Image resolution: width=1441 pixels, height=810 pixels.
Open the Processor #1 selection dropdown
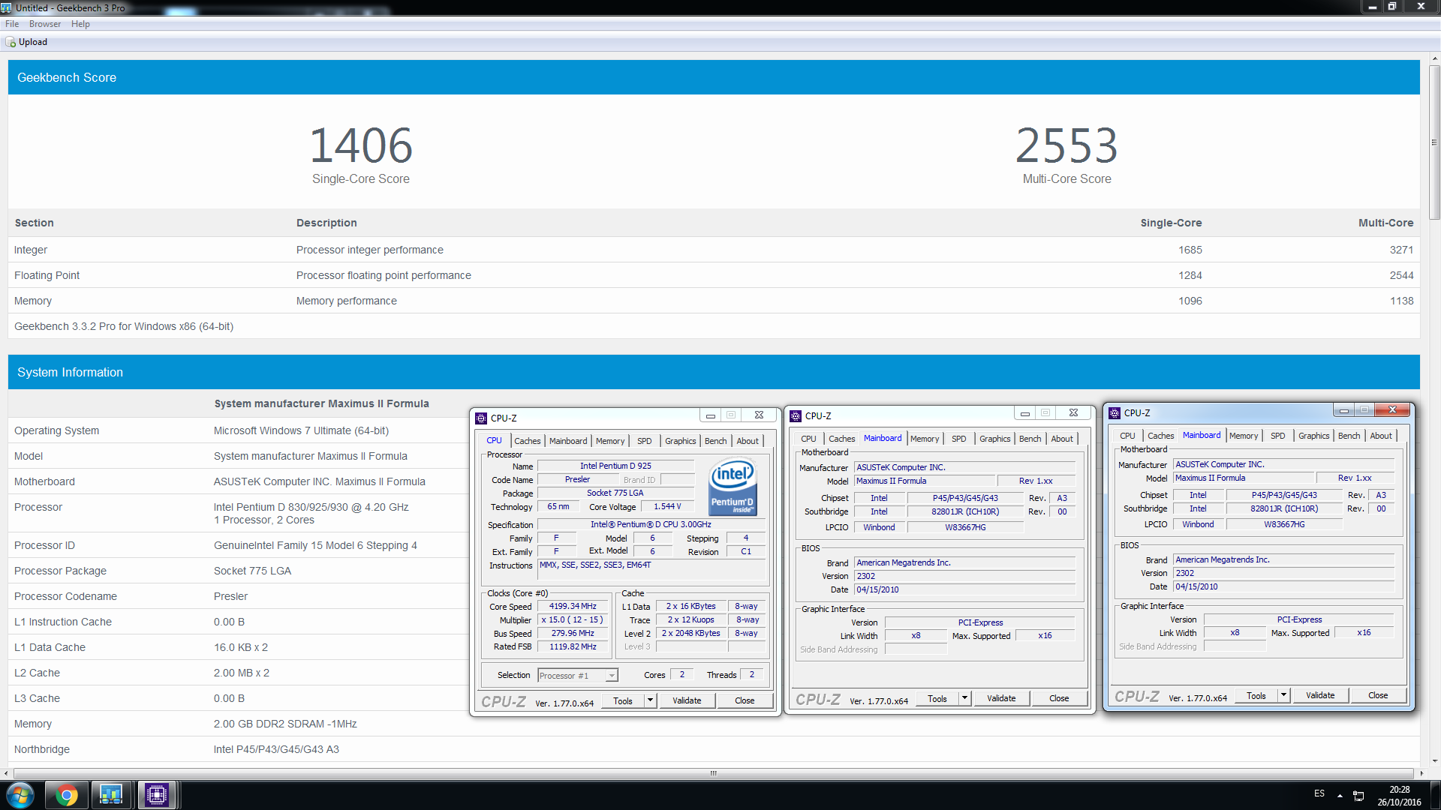tap(578, 676)
